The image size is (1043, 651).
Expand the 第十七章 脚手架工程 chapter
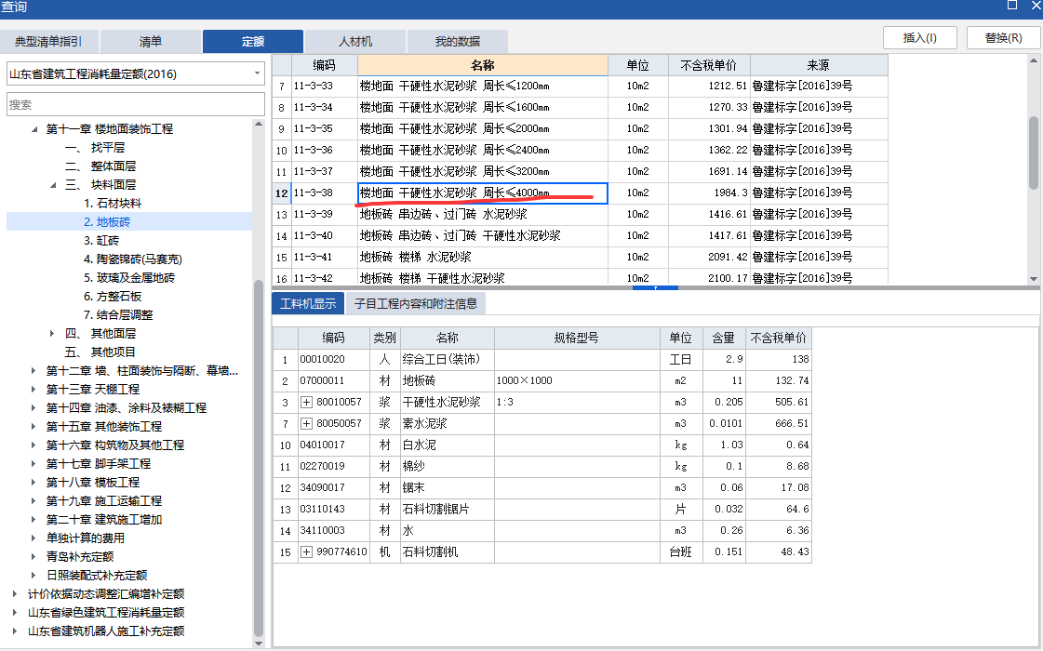tap(33, 463)
